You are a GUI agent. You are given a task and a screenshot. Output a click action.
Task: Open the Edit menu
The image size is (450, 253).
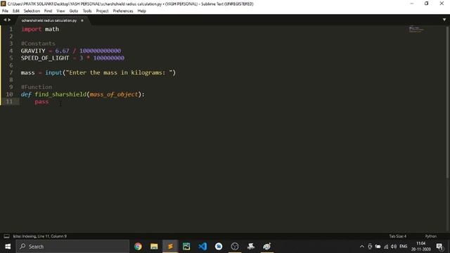[15, 11]
